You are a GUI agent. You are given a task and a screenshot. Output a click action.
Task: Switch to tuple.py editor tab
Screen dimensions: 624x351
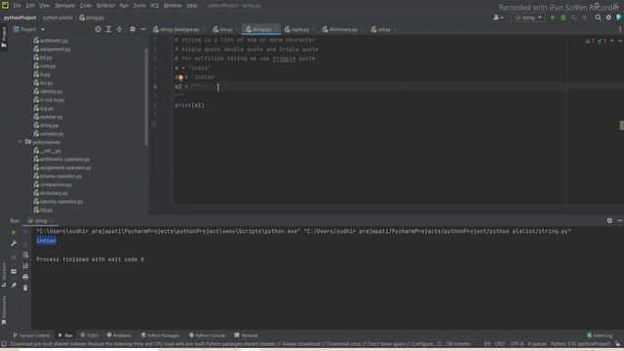pos(300,29)
